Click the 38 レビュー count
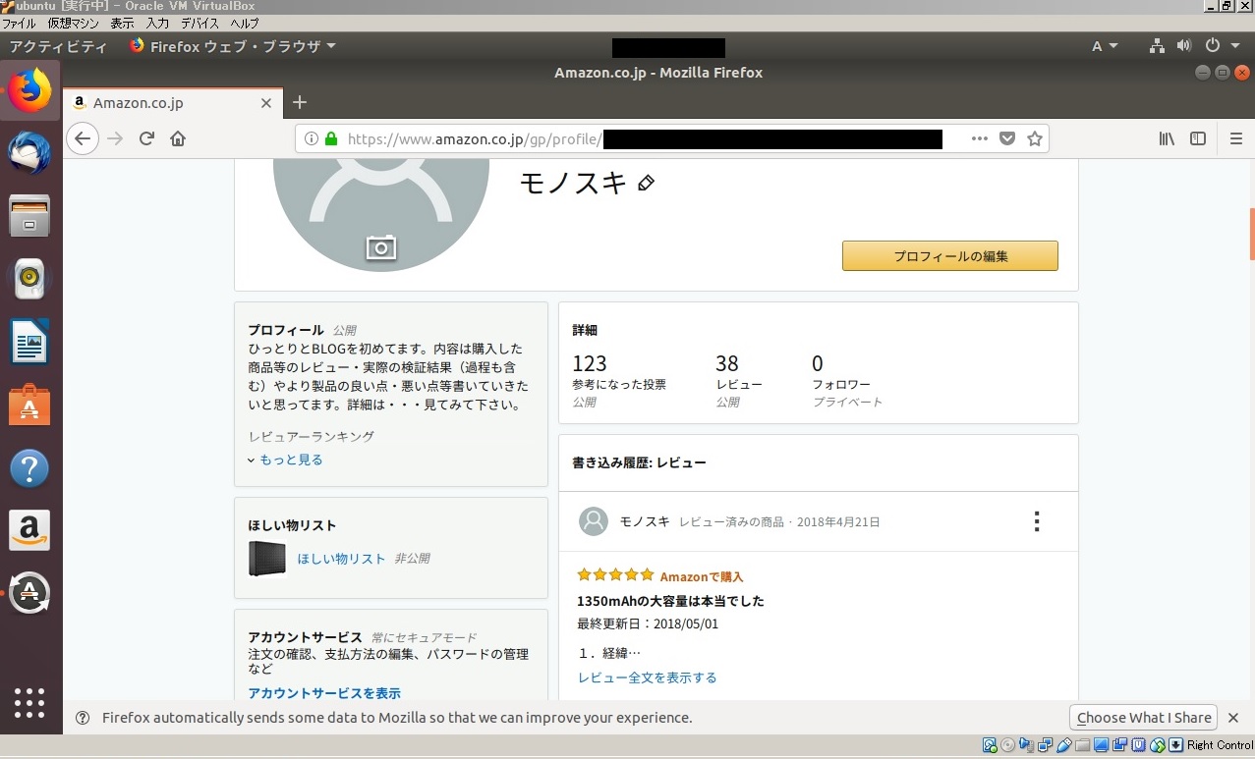Image resolution: width=1255 pixels, height=759 pixels. 726,363
